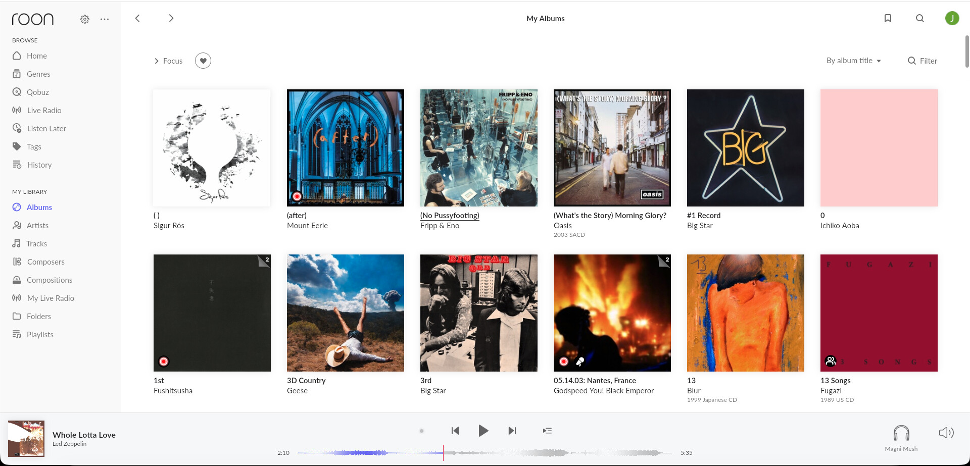The width and height of the screenshot is (970, 466).
Task: Open the Led Zeppelin now-playing cover
Action: click(26, 439)
